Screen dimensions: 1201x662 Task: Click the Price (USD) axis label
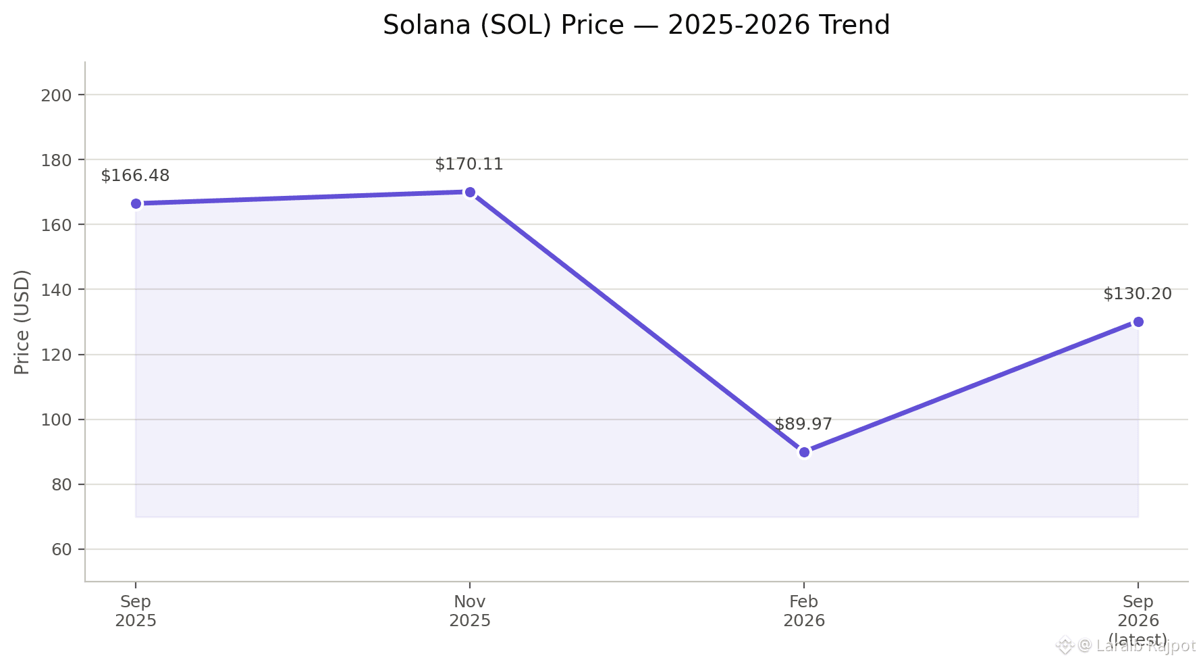pyautogui.click(x=22, y=322)
